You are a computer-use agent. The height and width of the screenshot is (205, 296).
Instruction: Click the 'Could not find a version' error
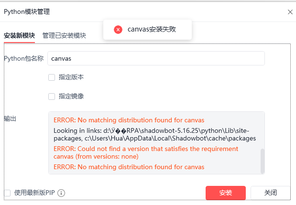tap(146, 152)
